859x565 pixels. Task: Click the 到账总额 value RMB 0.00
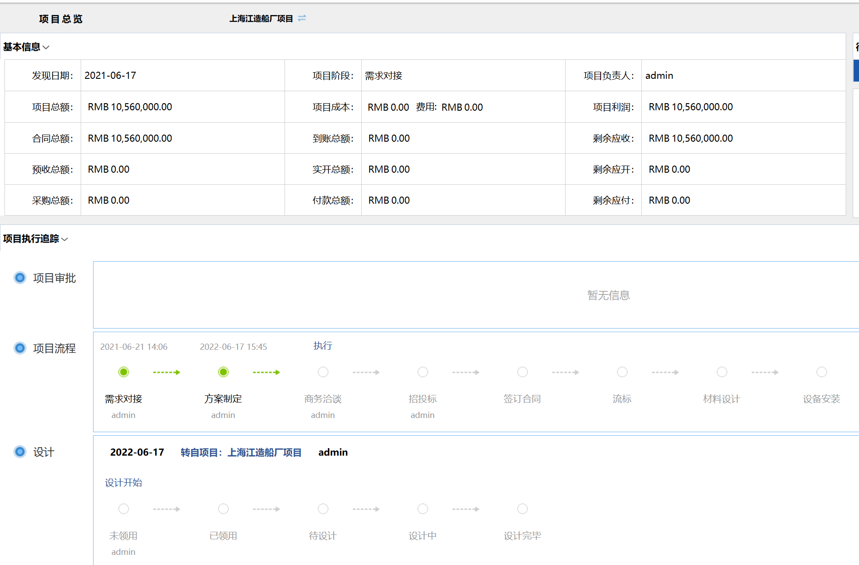point(389,139)
